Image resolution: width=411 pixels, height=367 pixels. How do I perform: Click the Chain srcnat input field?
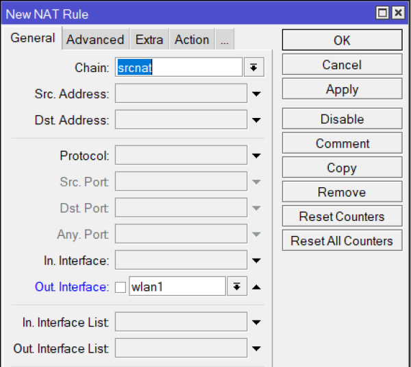[x=178, y=67]
